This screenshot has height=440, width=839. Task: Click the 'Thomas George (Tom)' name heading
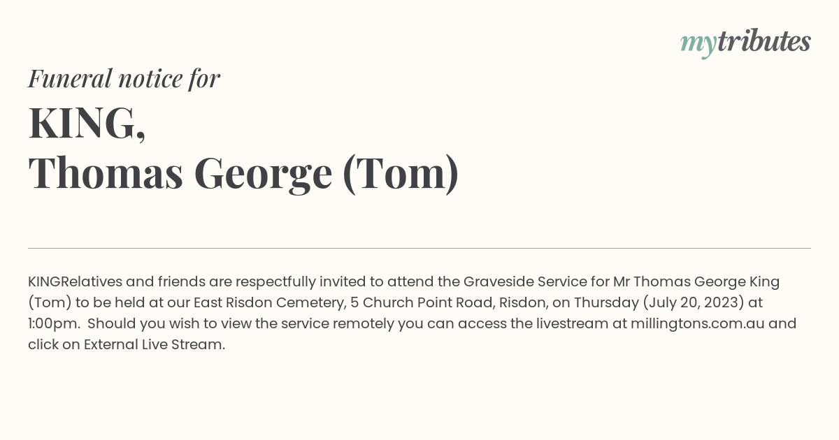tap(243, 174)
